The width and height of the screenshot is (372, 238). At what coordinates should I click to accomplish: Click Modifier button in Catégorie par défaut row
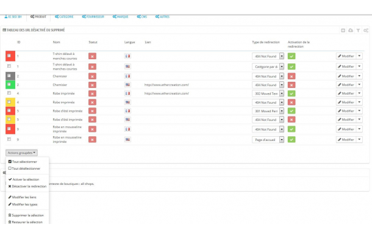346,67
